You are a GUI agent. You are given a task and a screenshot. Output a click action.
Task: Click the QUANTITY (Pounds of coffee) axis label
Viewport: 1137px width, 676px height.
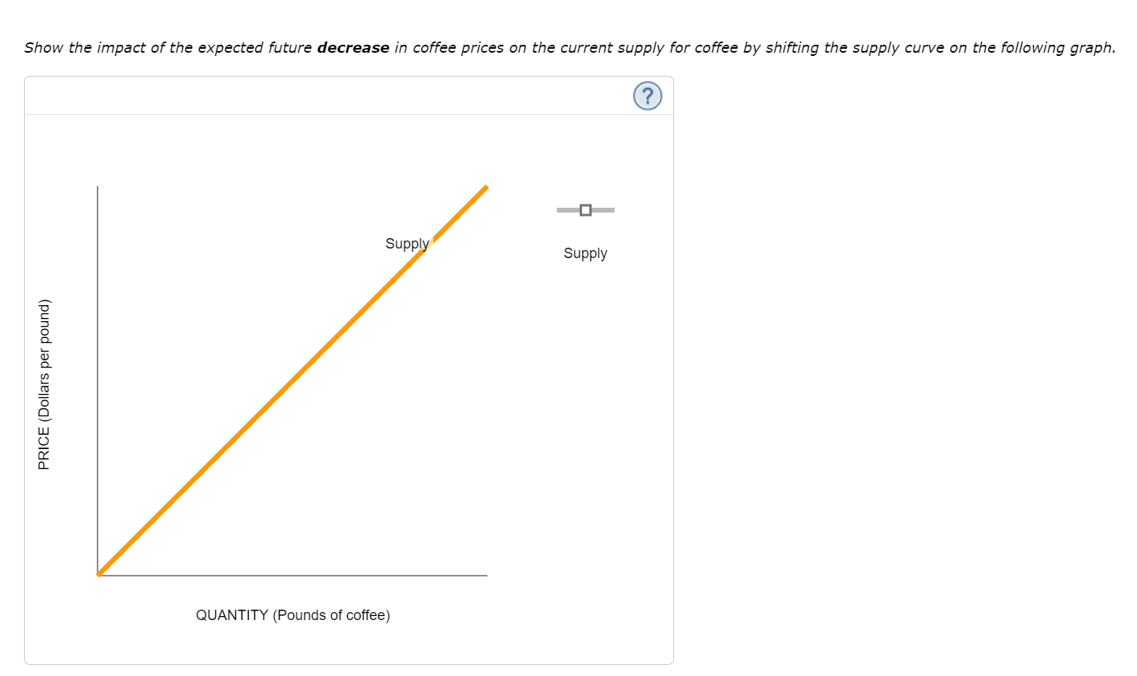point(293,615)
